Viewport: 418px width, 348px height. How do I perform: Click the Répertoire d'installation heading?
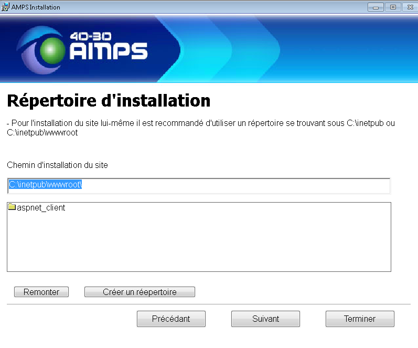(109, 100)
